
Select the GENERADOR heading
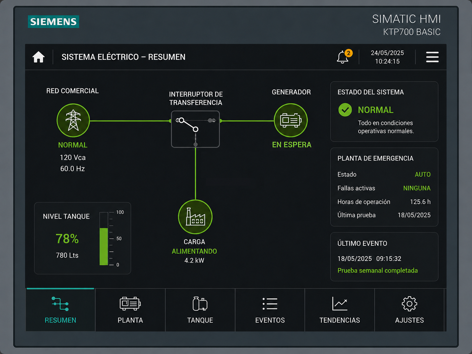point(291,92)
